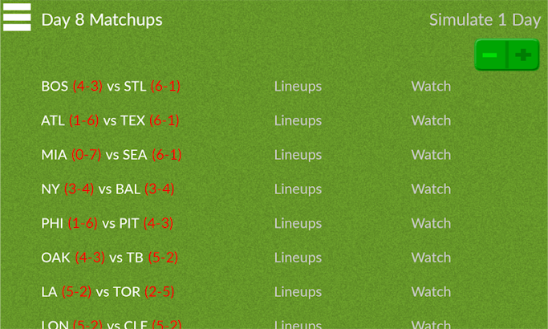Open Lineups for PHI vs PIT
Image resolution: width=548 pixels, height=329 pixels.
pos(298,223)
